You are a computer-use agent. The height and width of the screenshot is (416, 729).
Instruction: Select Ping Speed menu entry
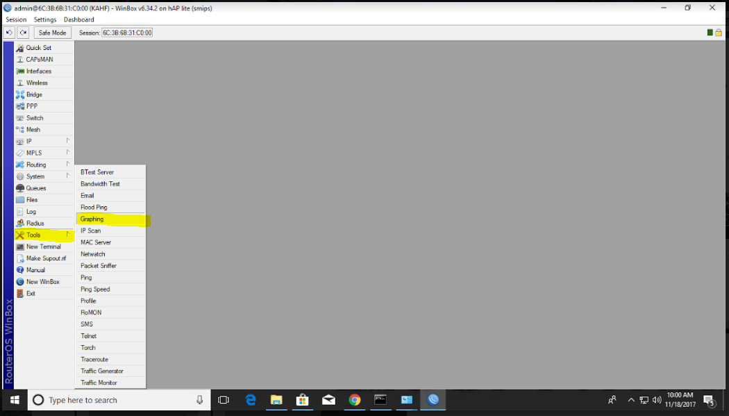[x=110, y=289]
